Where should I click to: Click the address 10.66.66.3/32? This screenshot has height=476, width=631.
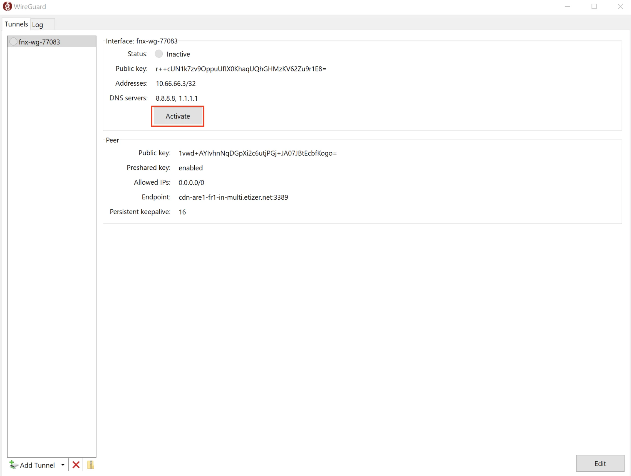pyautogui.click(x=176, y=84)
